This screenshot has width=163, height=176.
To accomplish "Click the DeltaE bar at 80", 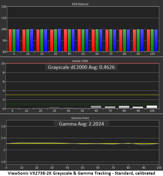I will [x=124, y=107].
